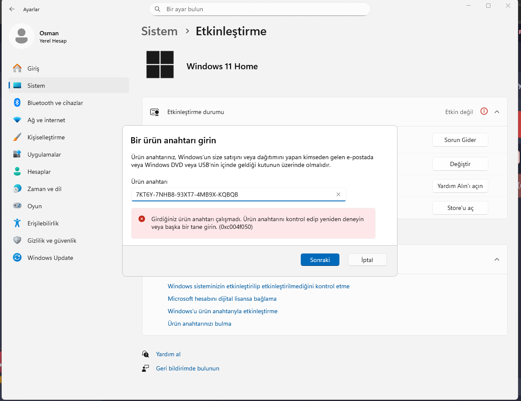521x401 pixels.
Task: Select Windows Update in sidebar
Action: 69,258
